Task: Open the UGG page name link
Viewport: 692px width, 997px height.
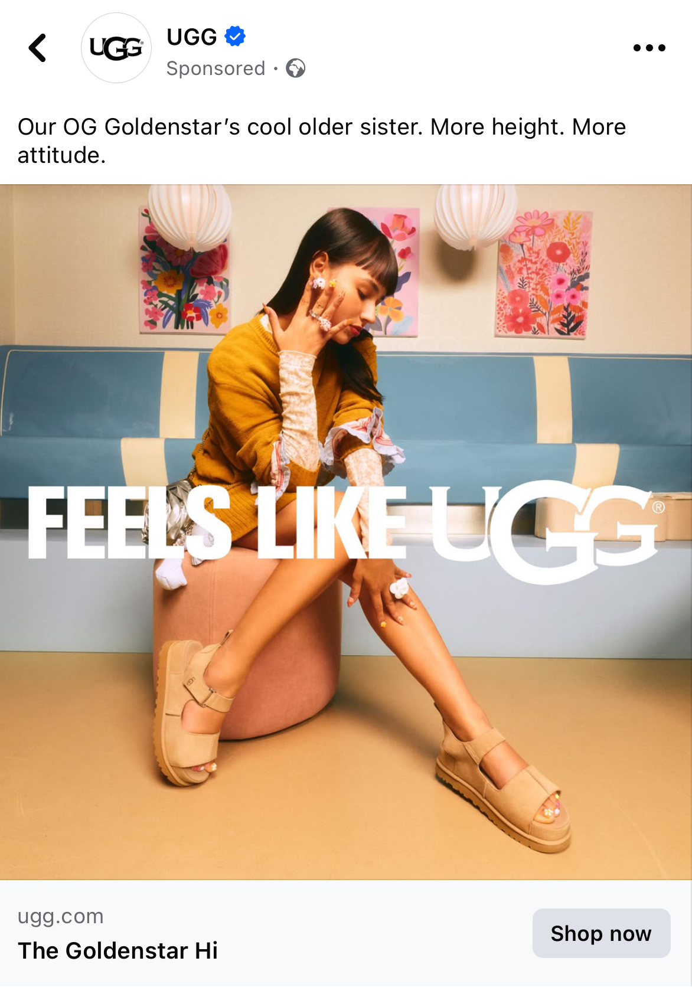Action: pyautogui.click(x=192, y=37)
